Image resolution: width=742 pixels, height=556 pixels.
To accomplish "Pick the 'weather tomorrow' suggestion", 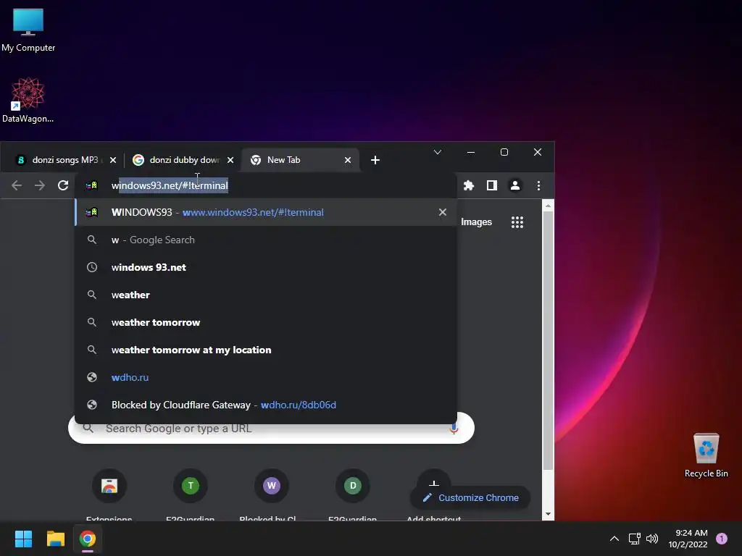I will (x=266, y=322).
